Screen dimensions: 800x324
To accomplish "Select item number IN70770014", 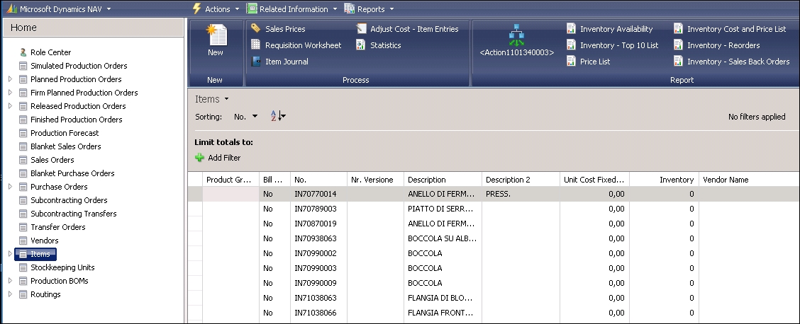I will coord(316,194).
